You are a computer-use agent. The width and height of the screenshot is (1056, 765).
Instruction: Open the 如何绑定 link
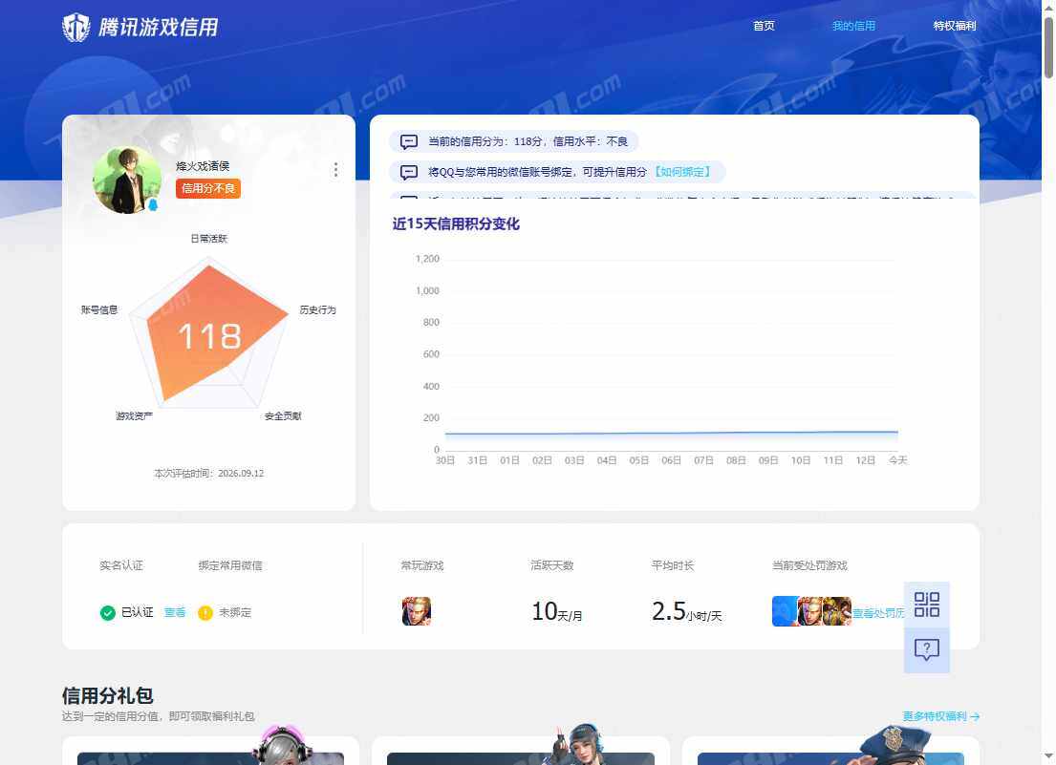pos(683,172)
